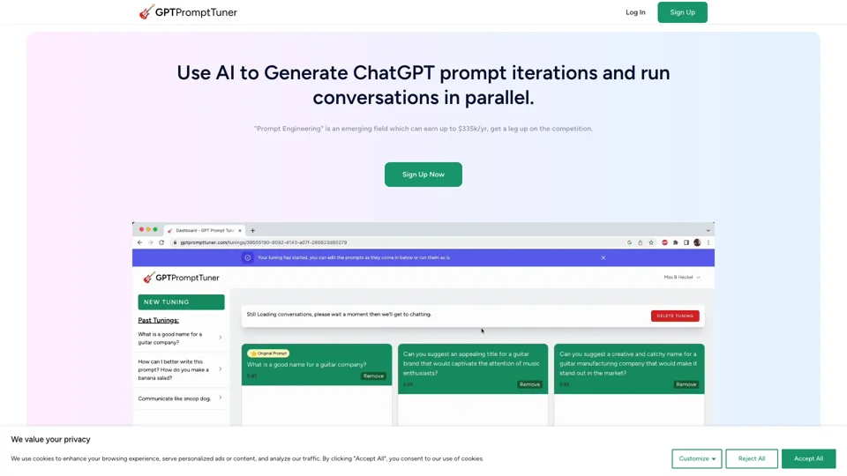Viewport: 847px width, 476px height.
Task: Remove the 'appealing title for a guitar brand' card
Action: [x=529, y=385]
